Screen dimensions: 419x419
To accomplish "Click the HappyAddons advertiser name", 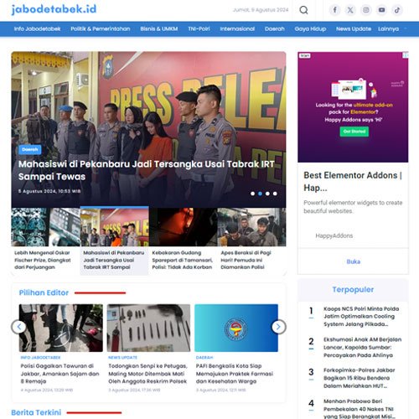I will 334,235.
